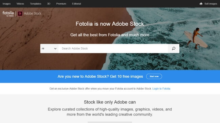
Task: Select the 3D navigation item
Action: (x=48, y=4)
